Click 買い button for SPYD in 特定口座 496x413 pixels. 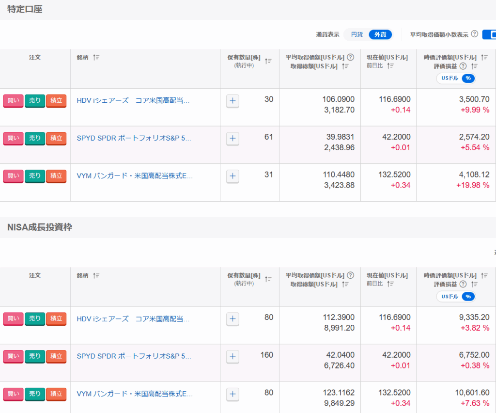tap(13, 138)
